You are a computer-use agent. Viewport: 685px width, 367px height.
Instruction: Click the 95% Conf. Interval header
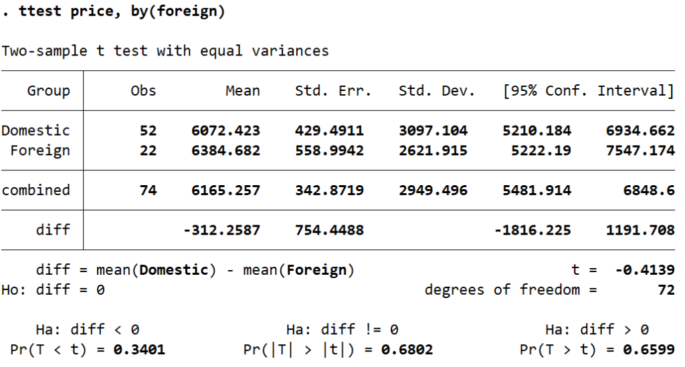tap(588, 91)
